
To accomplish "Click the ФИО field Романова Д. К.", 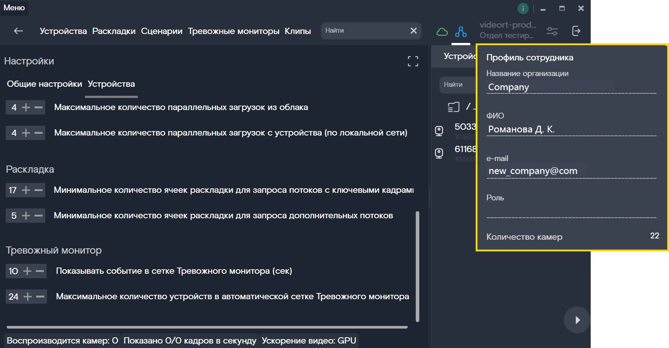I will [x=571, y=129].
